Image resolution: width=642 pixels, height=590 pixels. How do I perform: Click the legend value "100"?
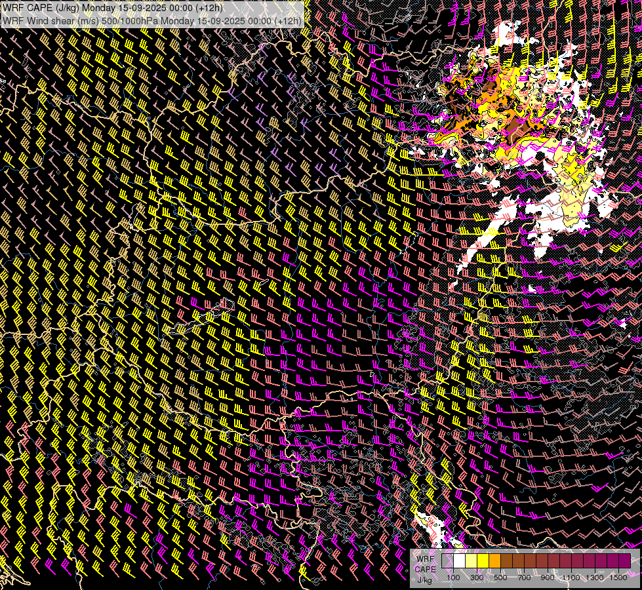tap(453, 578)
